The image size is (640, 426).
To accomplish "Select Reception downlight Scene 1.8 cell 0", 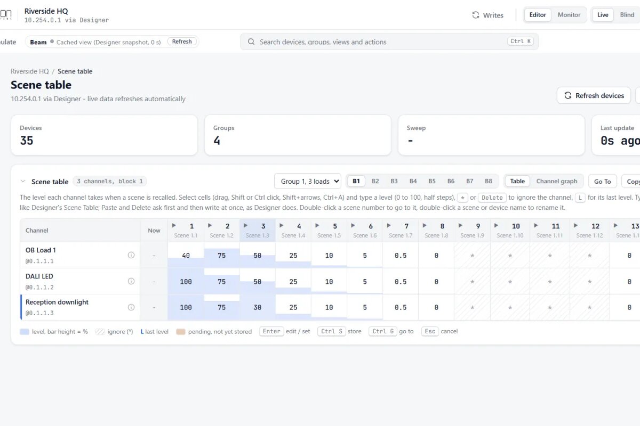I will [x=436, y=307].
